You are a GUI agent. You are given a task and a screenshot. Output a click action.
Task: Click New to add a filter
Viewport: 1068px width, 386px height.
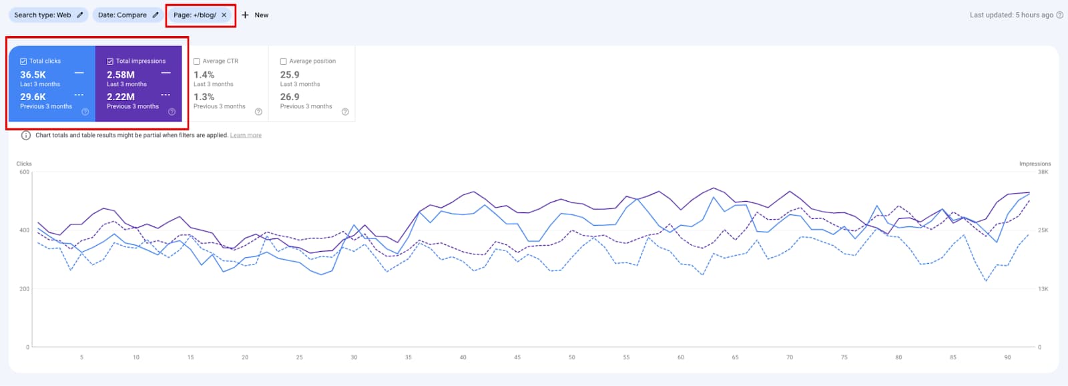pyautogui.click(x=255, y=15)
